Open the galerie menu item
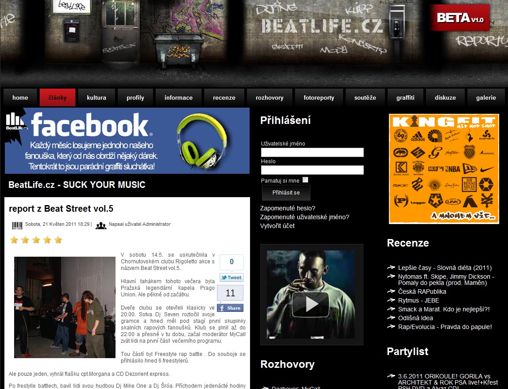 click(486, 97)
